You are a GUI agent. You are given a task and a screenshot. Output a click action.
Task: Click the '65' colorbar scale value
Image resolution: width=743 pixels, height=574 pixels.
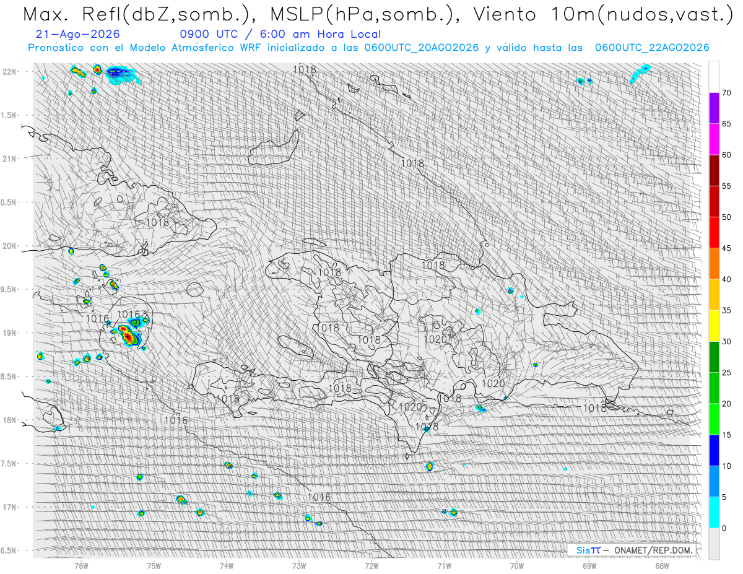(726, 124)
